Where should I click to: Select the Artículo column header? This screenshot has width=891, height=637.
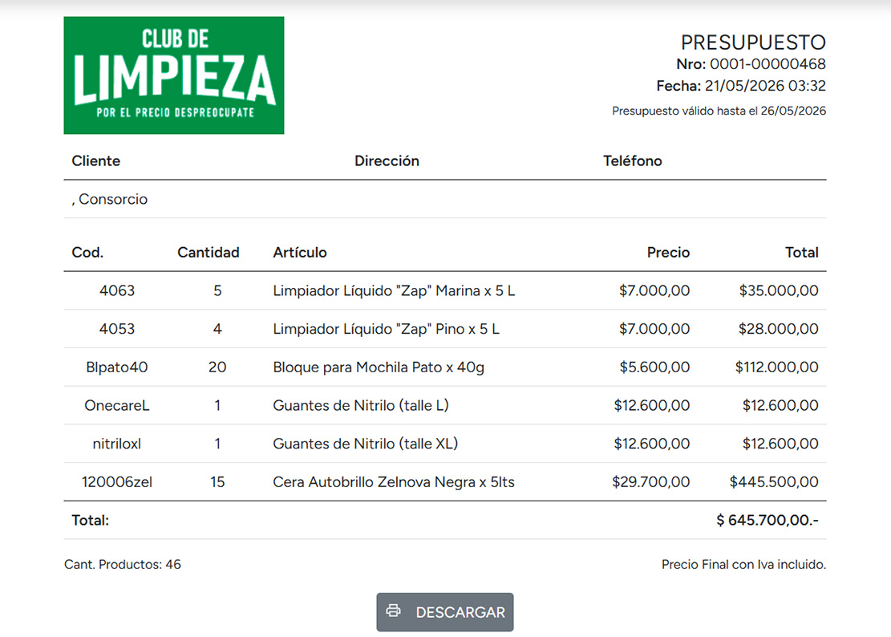coord(299,252)
